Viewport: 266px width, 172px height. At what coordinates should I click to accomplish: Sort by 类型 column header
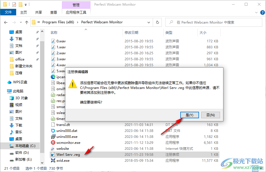169,32
